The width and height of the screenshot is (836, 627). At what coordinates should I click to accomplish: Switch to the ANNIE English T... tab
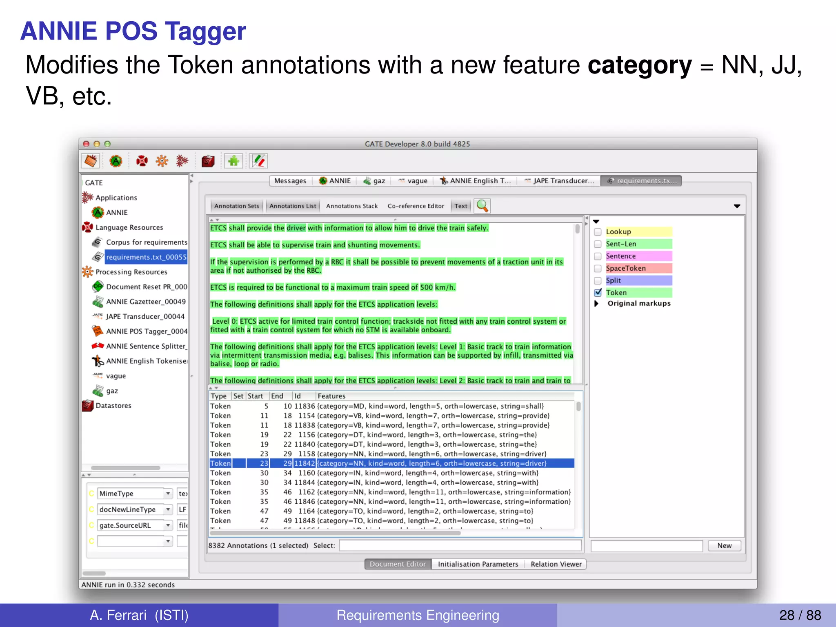[476, 181]
